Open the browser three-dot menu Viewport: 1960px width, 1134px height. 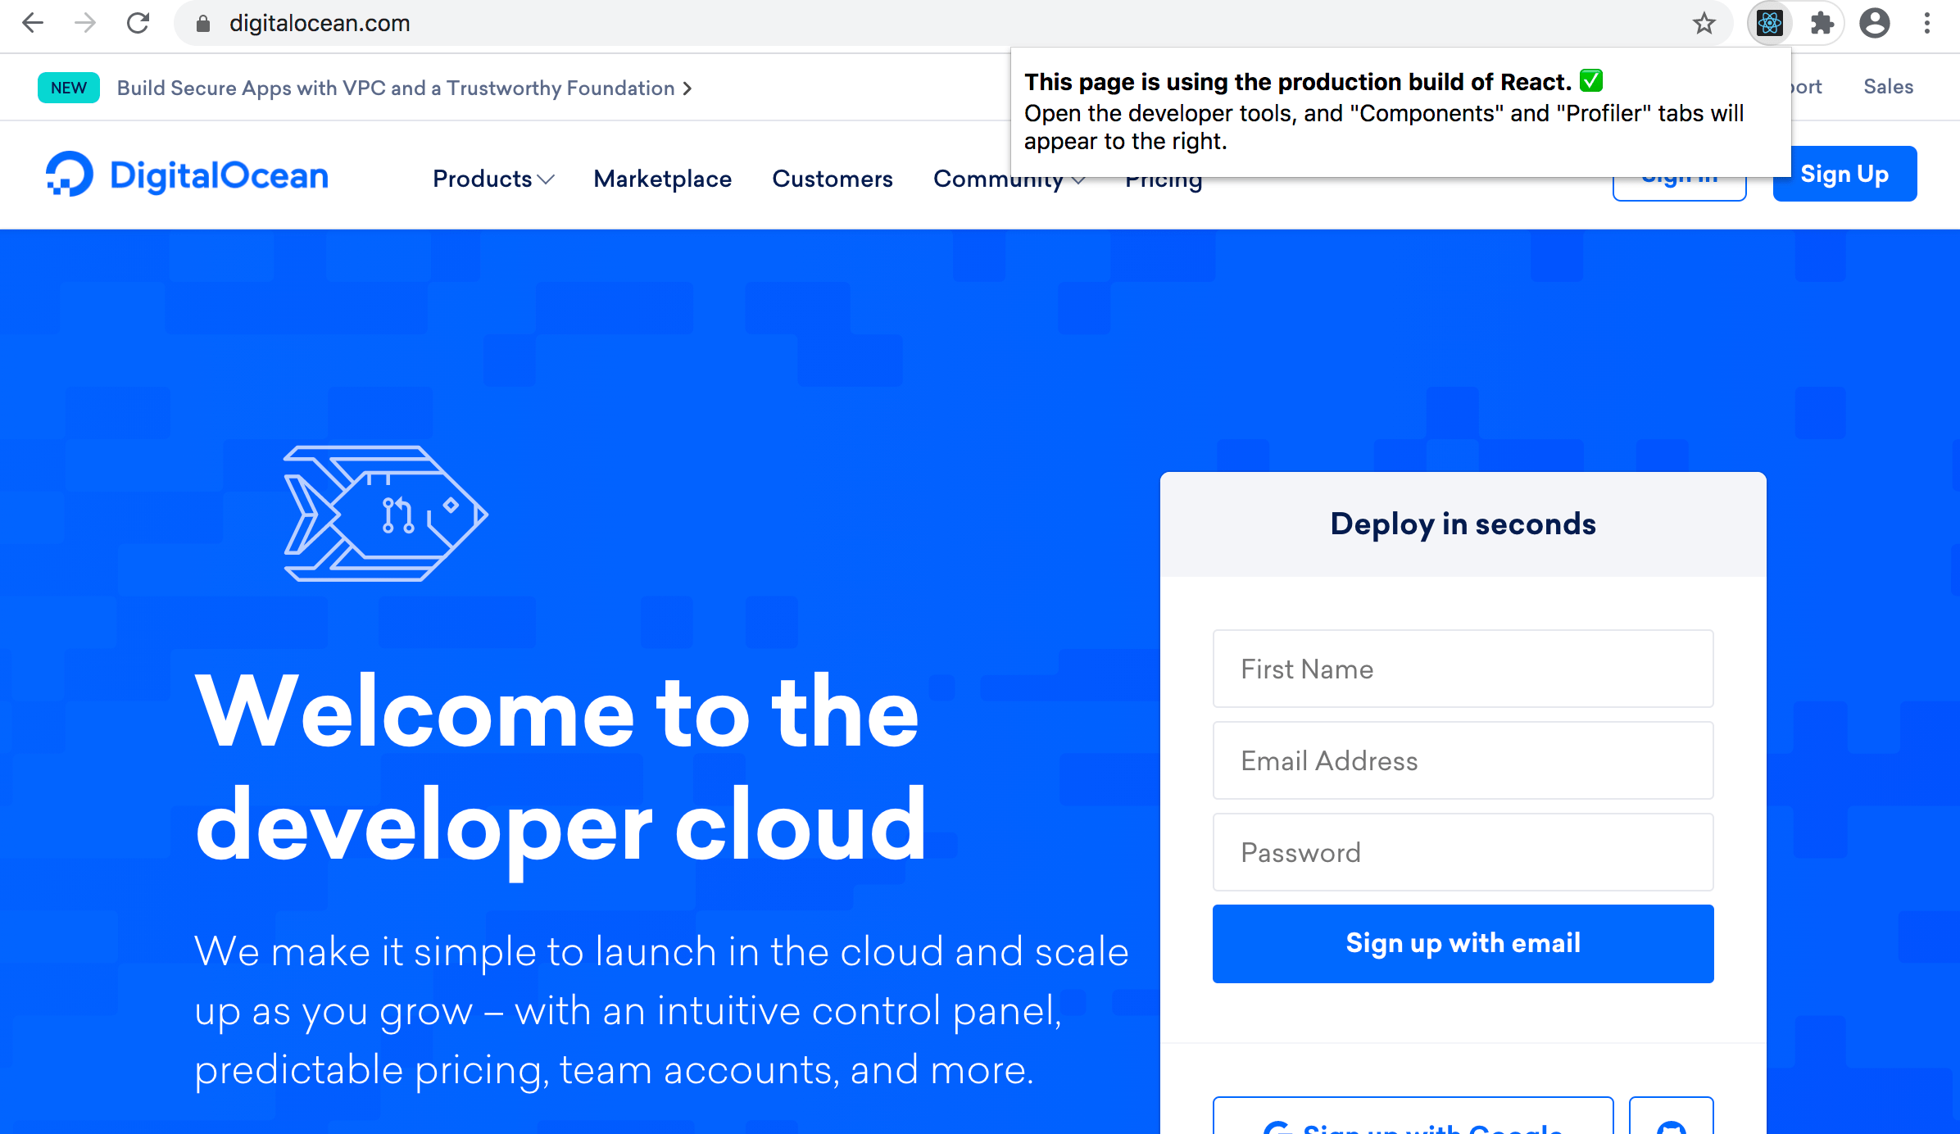pos(1926,24)
